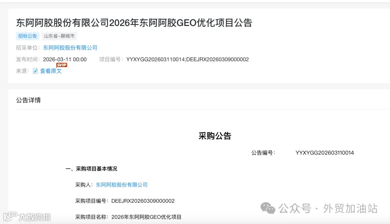Click the 公告编号 label
Image resolution: width=390 pixels, height=224 pixels.
(x=263, y=153)
